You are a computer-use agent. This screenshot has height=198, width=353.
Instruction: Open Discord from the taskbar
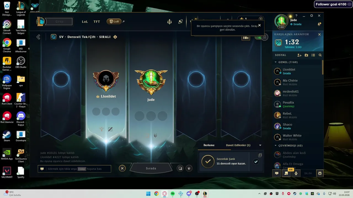point(189,194)
